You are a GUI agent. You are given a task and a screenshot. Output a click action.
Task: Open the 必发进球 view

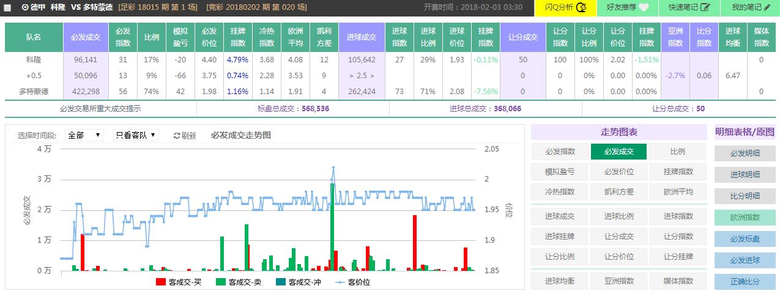point(745,260)
